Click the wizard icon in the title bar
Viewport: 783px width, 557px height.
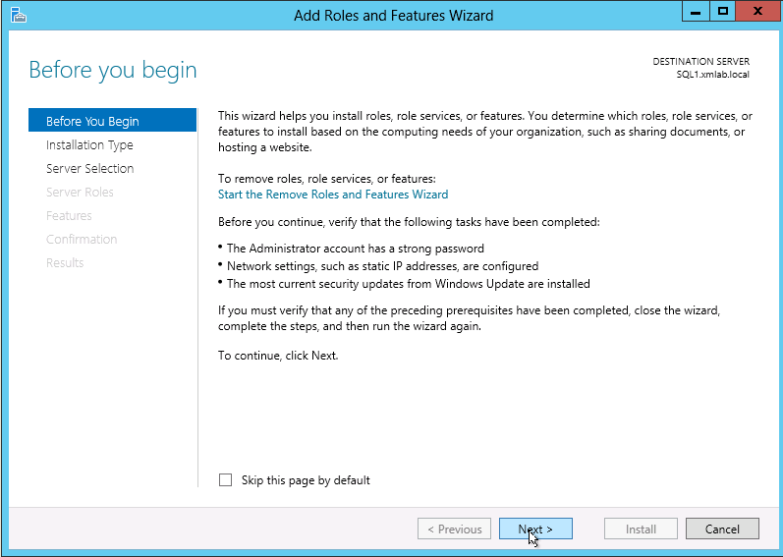pyautogui.click(x=18, y=15)
